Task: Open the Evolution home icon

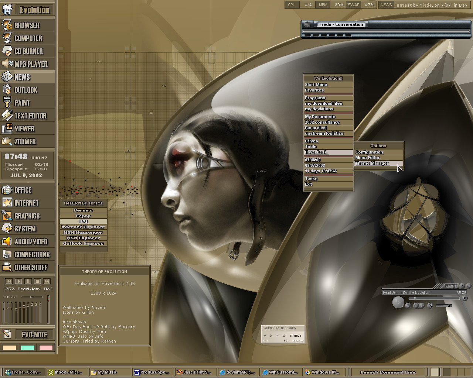Action: (x=7, y=10)
